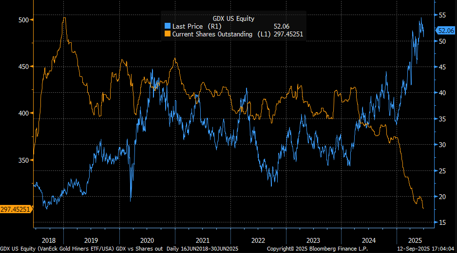
Task: Click the 15 tick on right axis
Action: click(441, 222)
